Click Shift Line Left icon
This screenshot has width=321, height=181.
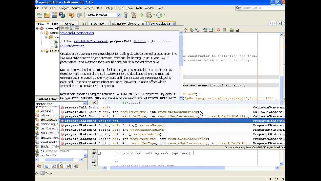205,30
